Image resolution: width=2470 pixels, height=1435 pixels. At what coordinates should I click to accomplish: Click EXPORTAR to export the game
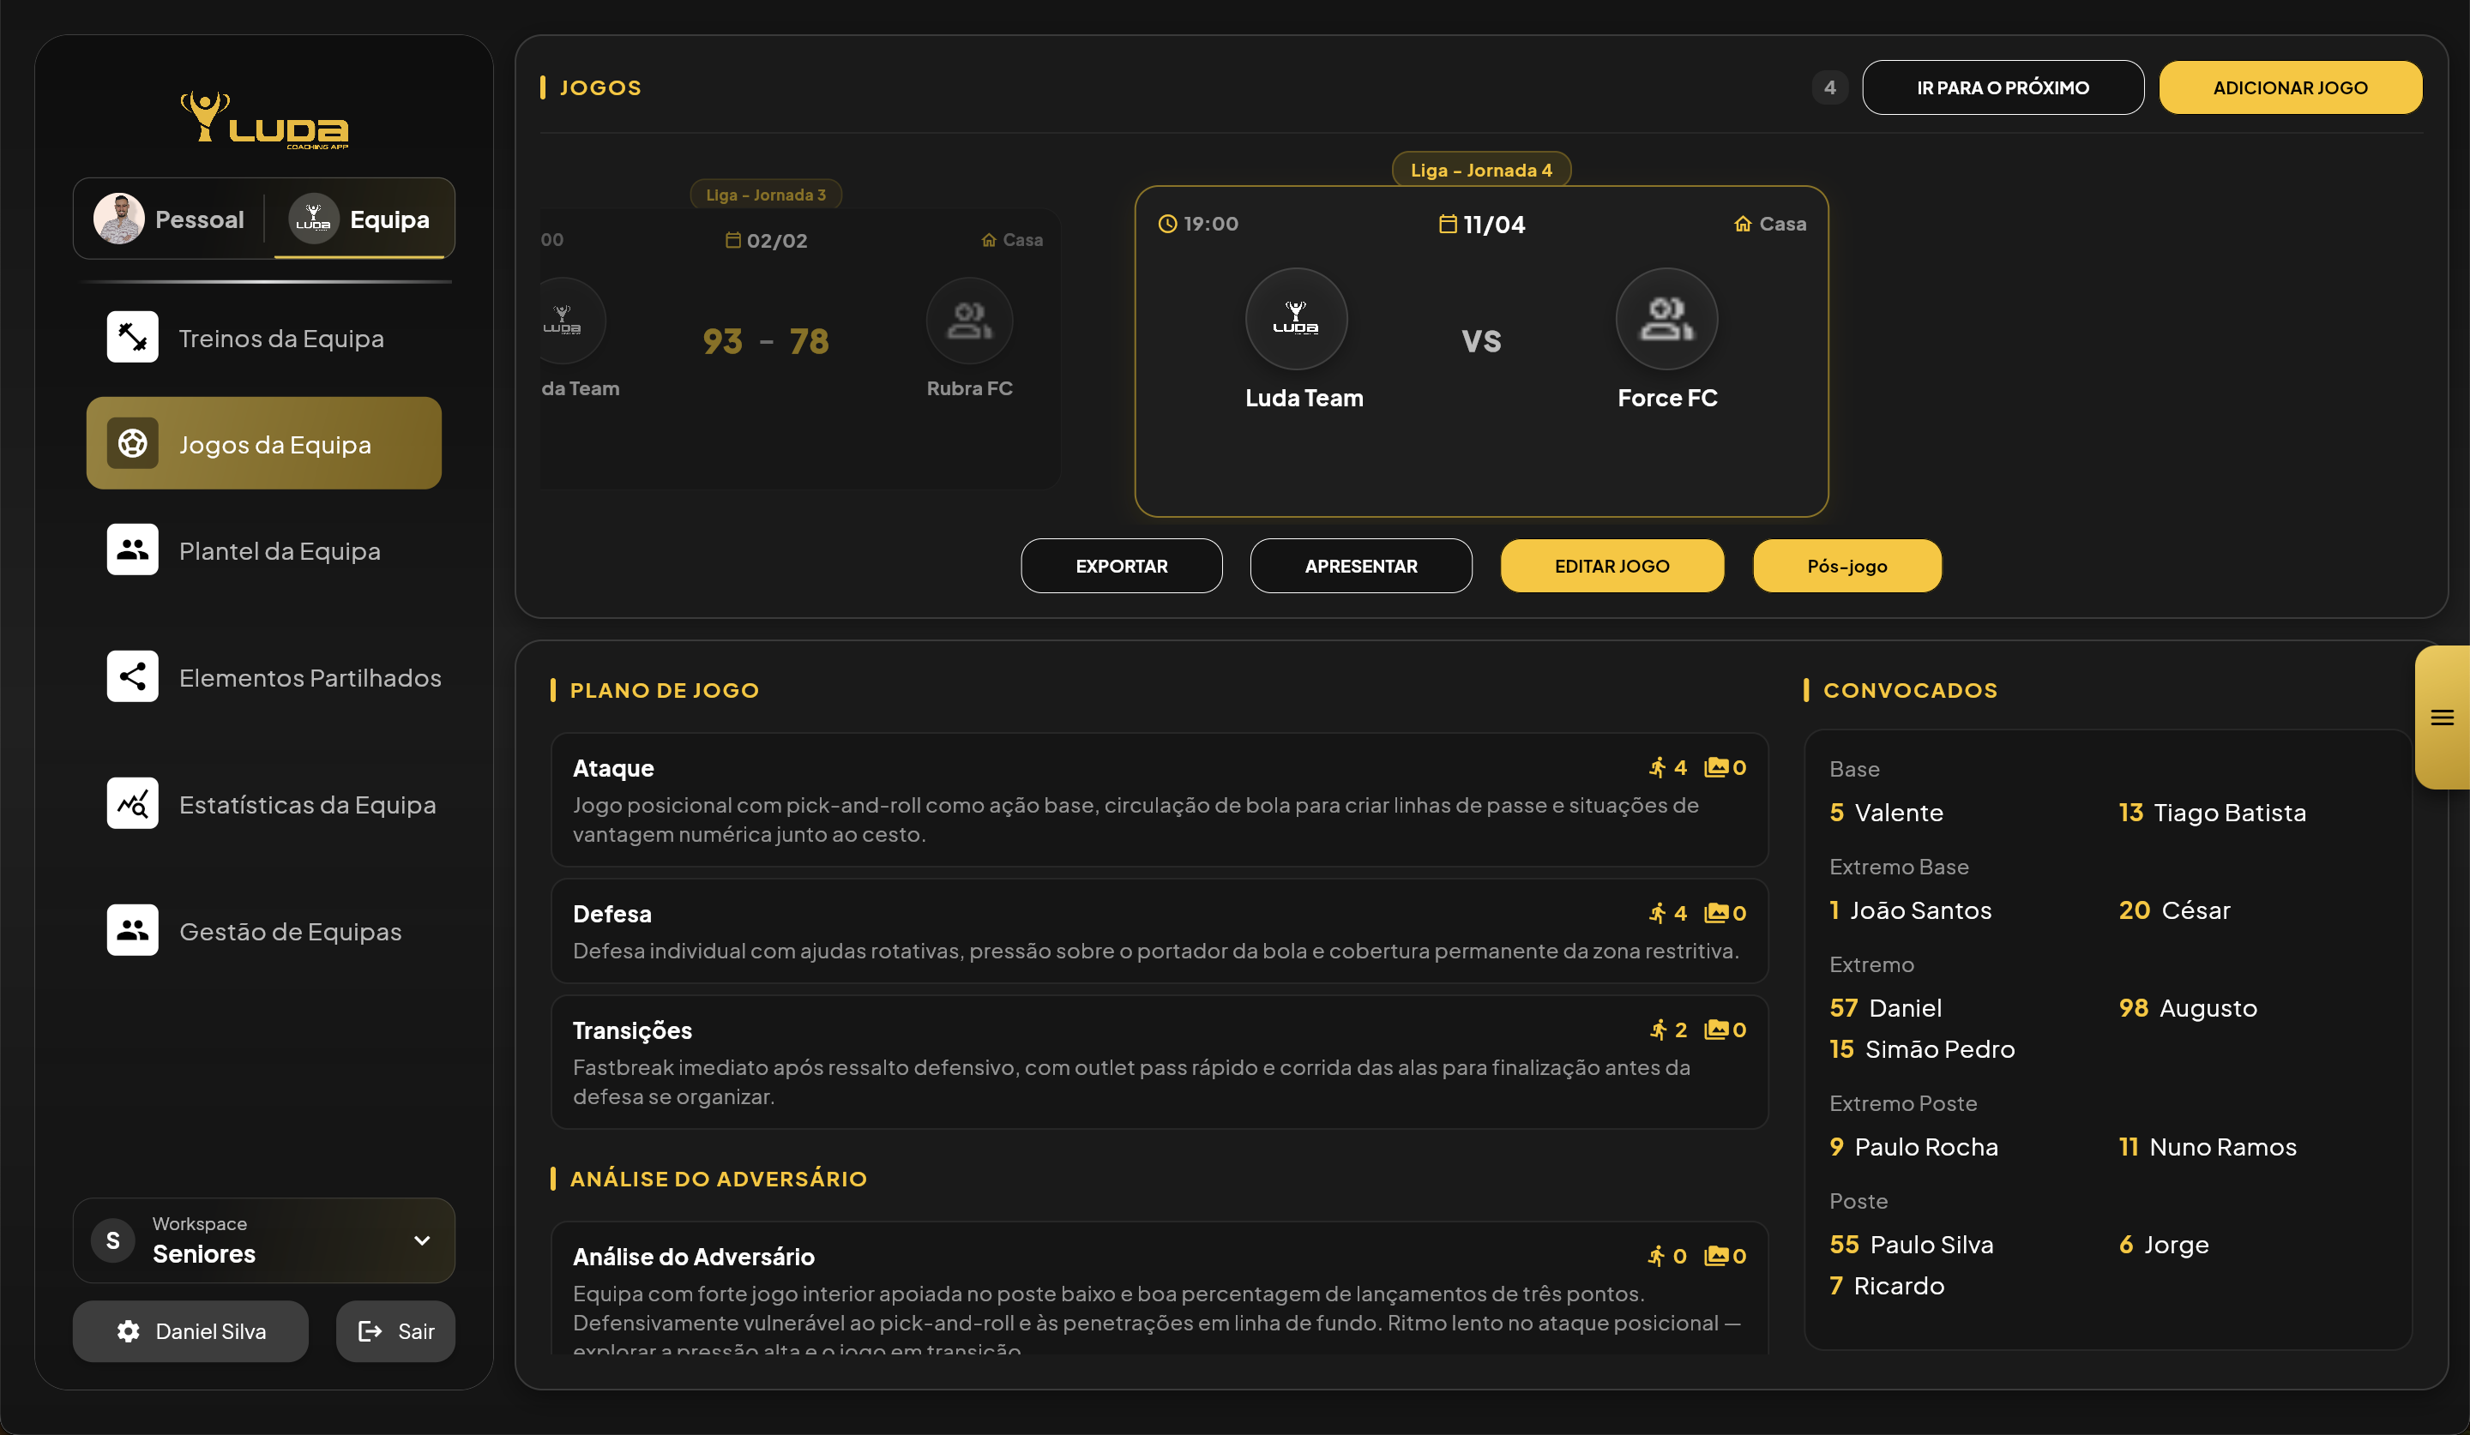coord(1121,565)
